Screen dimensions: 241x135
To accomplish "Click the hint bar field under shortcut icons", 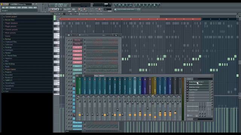I will [x=127, y=10].
